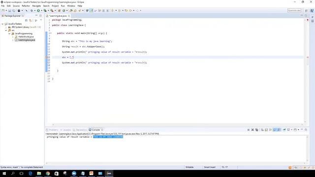Click 'Smart Insert' in the status bar
315x177 pixels.
pyautogui.click(x=210, y=167)
